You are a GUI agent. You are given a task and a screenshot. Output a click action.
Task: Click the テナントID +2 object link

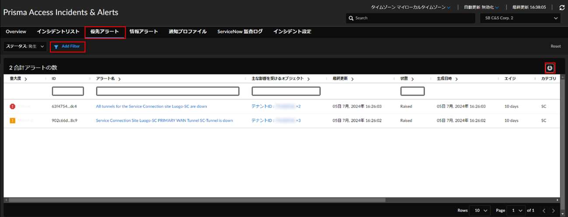pyautogui.click(x=276, y=106)
